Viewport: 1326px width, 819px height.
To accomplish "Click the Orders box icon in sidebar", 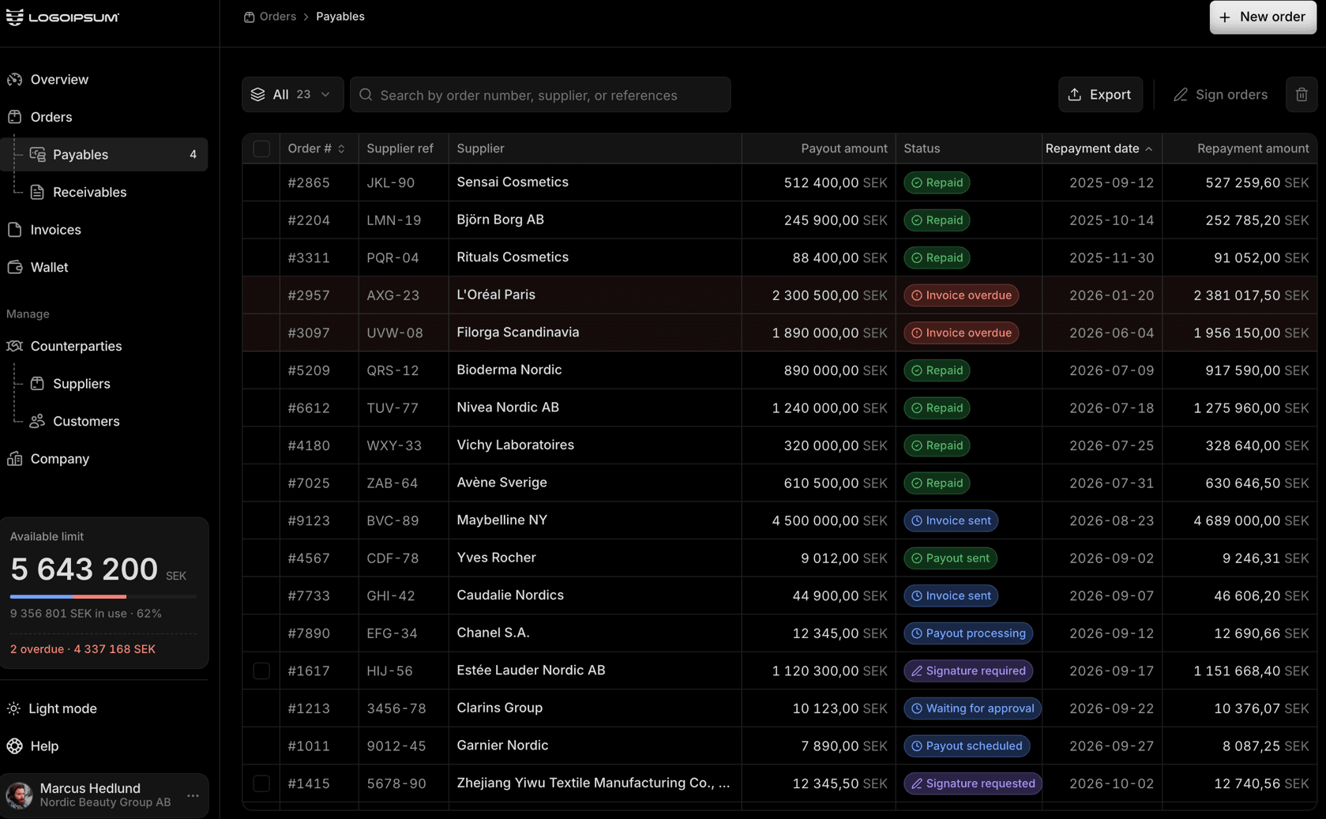I will click(14, 117).
